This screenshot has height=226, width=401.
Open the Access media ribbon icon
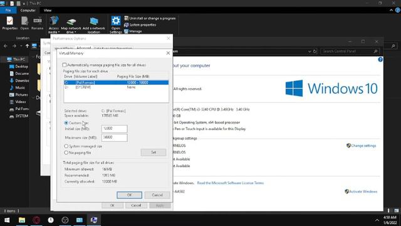[x=54, y=24]
